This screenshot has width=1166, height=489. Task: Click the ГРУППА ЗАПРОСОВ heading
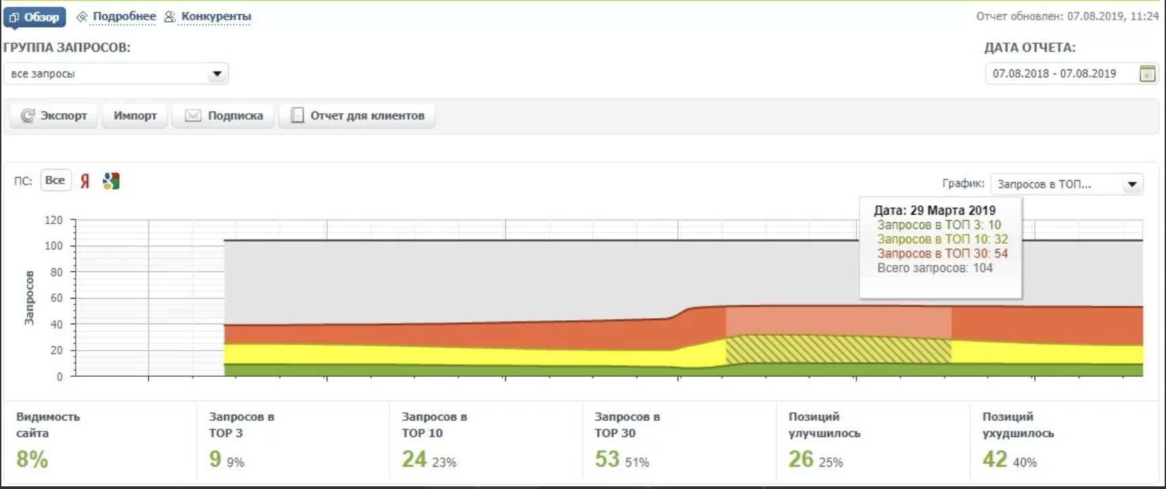coord(67,48)
